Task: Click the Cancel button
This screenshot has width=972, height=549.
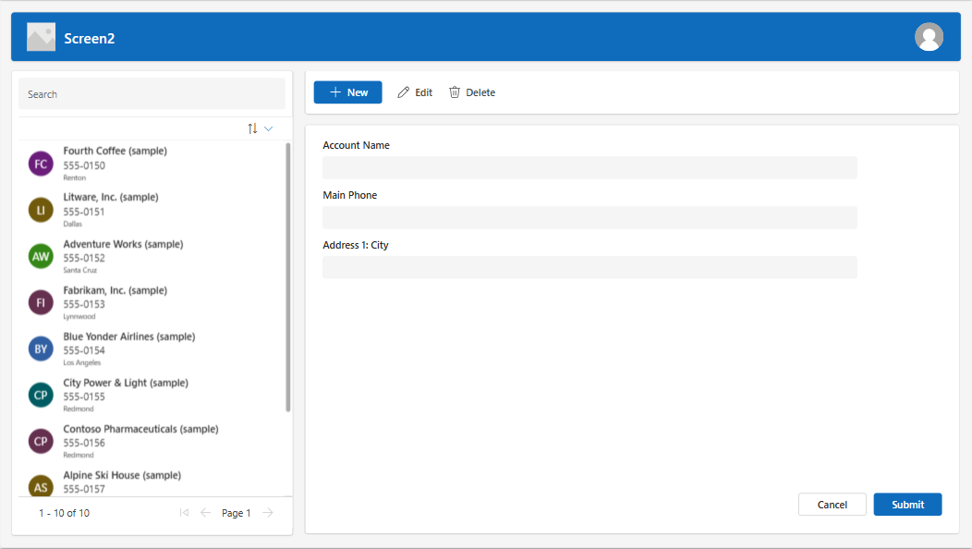Action: point(832,505)
